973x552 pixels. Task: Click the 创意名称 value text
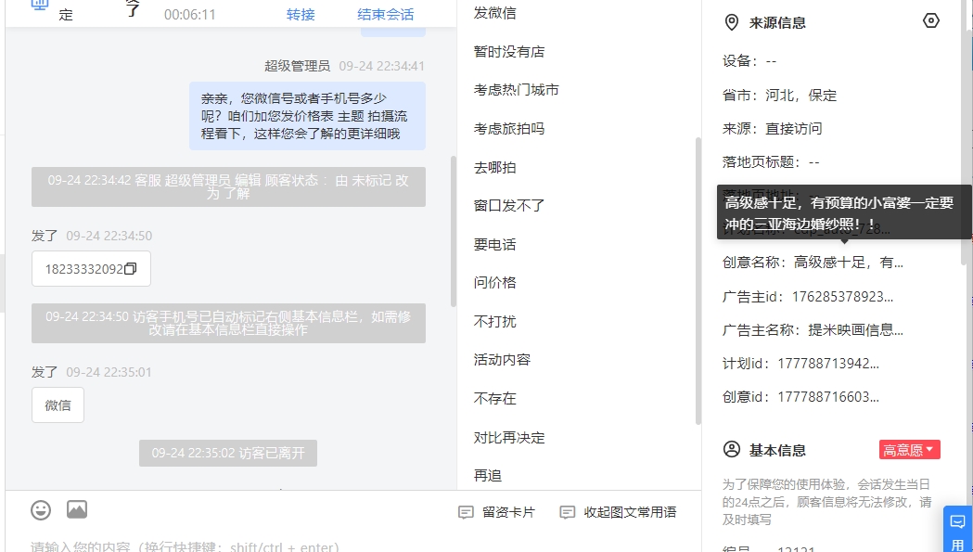[849, 262]
